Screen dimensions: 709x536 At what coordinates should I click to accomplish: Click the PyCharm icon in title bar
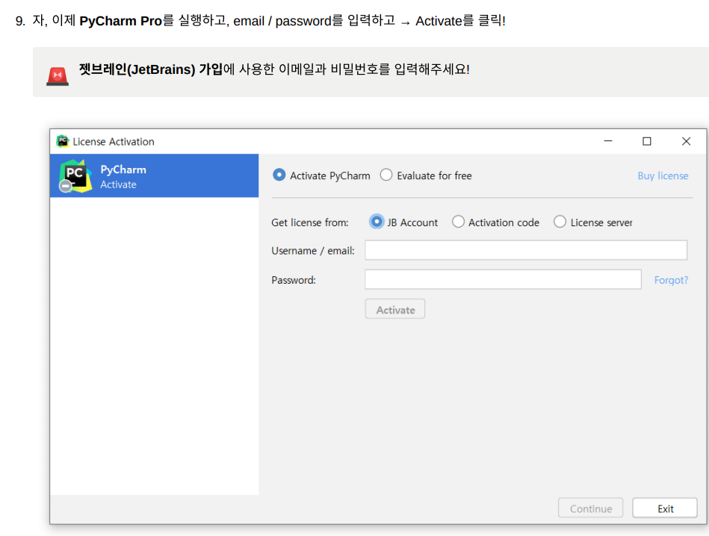coord(63,141)
